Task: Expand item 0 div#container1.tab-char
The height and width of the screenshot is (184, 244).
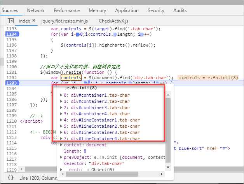Action: coord(61,95)
